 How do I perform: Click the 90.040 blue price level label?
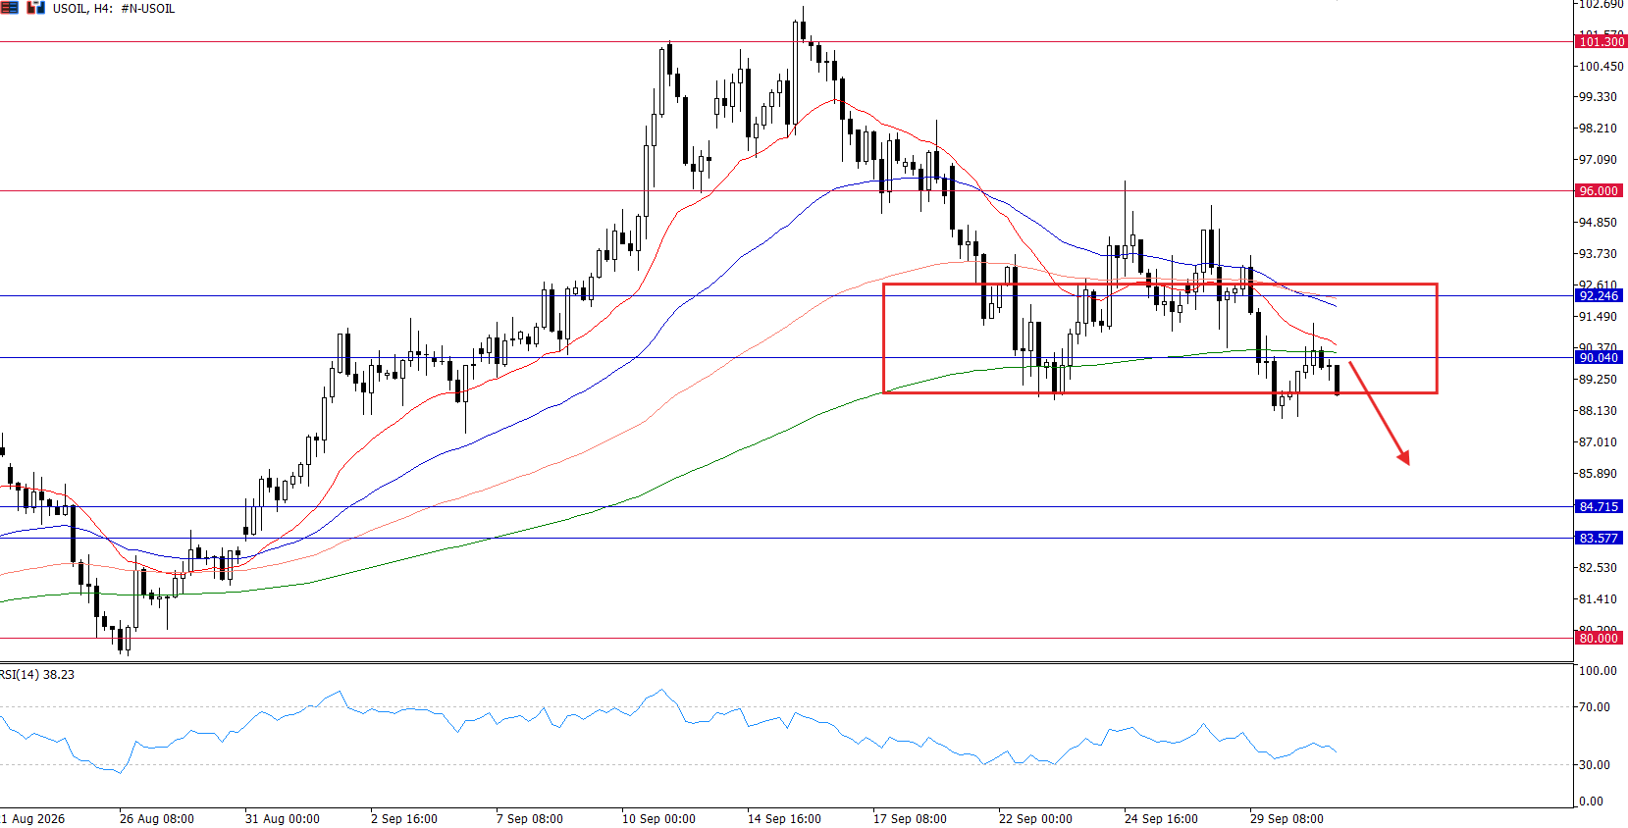pos(1601,357)
